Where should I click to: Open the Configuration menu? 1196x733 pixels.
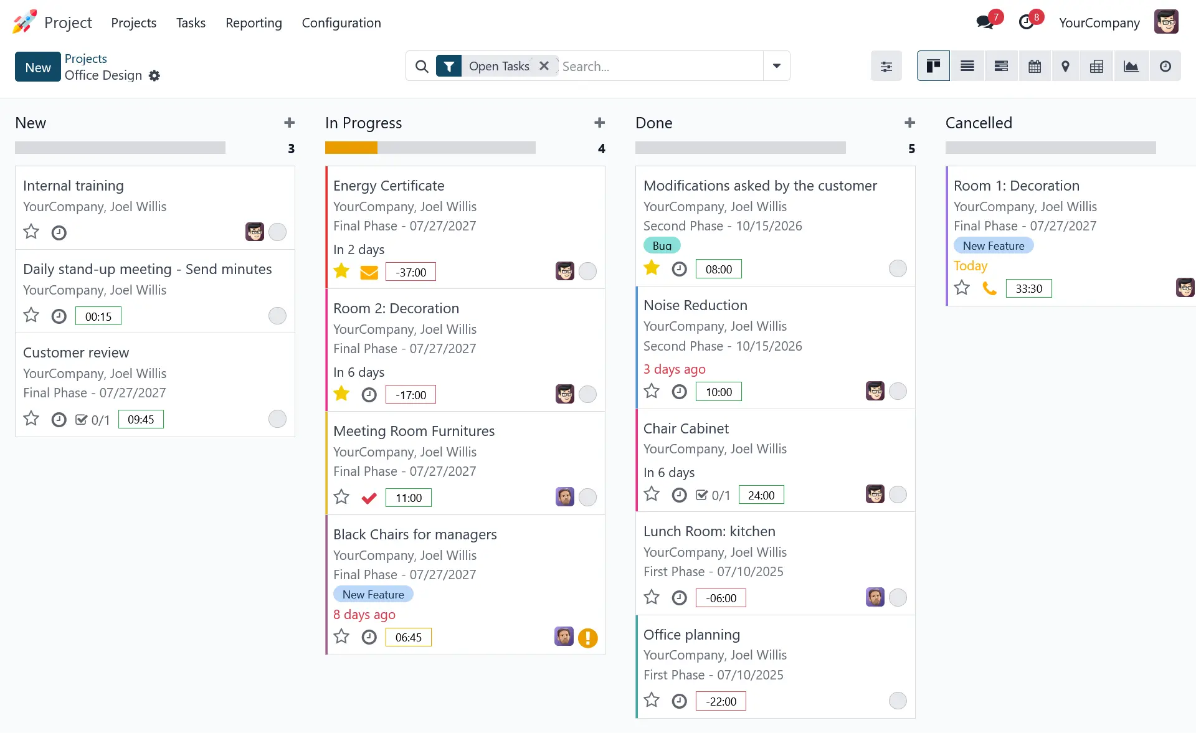341,23
